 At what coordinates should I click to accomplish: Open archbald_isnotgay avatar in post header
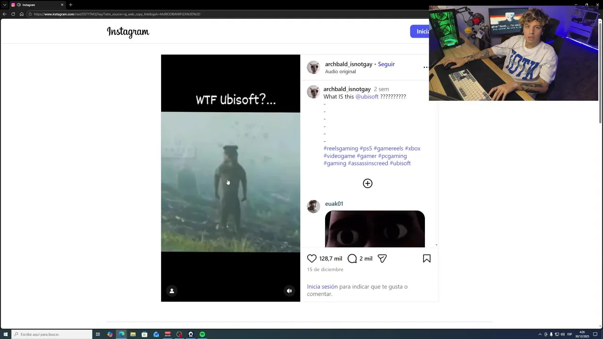coord(313,67)
